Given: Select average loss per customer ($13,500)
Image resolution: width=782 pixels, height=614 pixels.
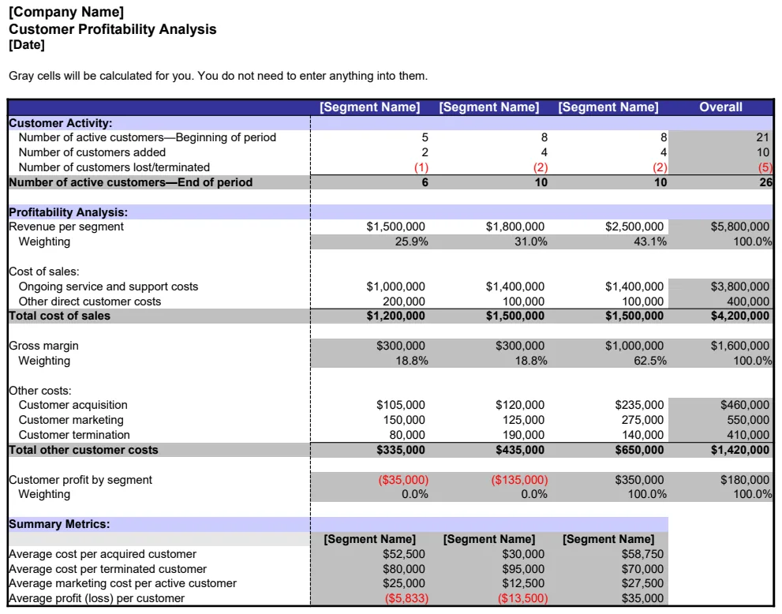Looking at the screenshot, I should pyautogui.click(x=523, y=599).
